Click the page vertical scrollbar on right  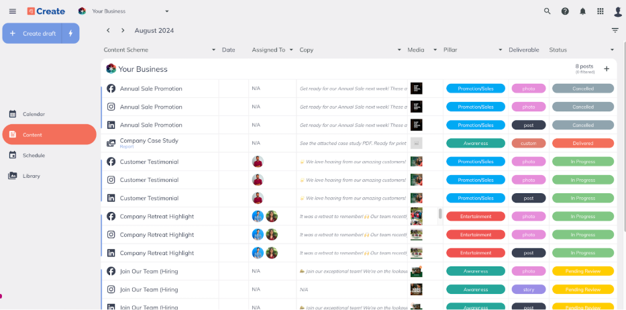[624, 136]
